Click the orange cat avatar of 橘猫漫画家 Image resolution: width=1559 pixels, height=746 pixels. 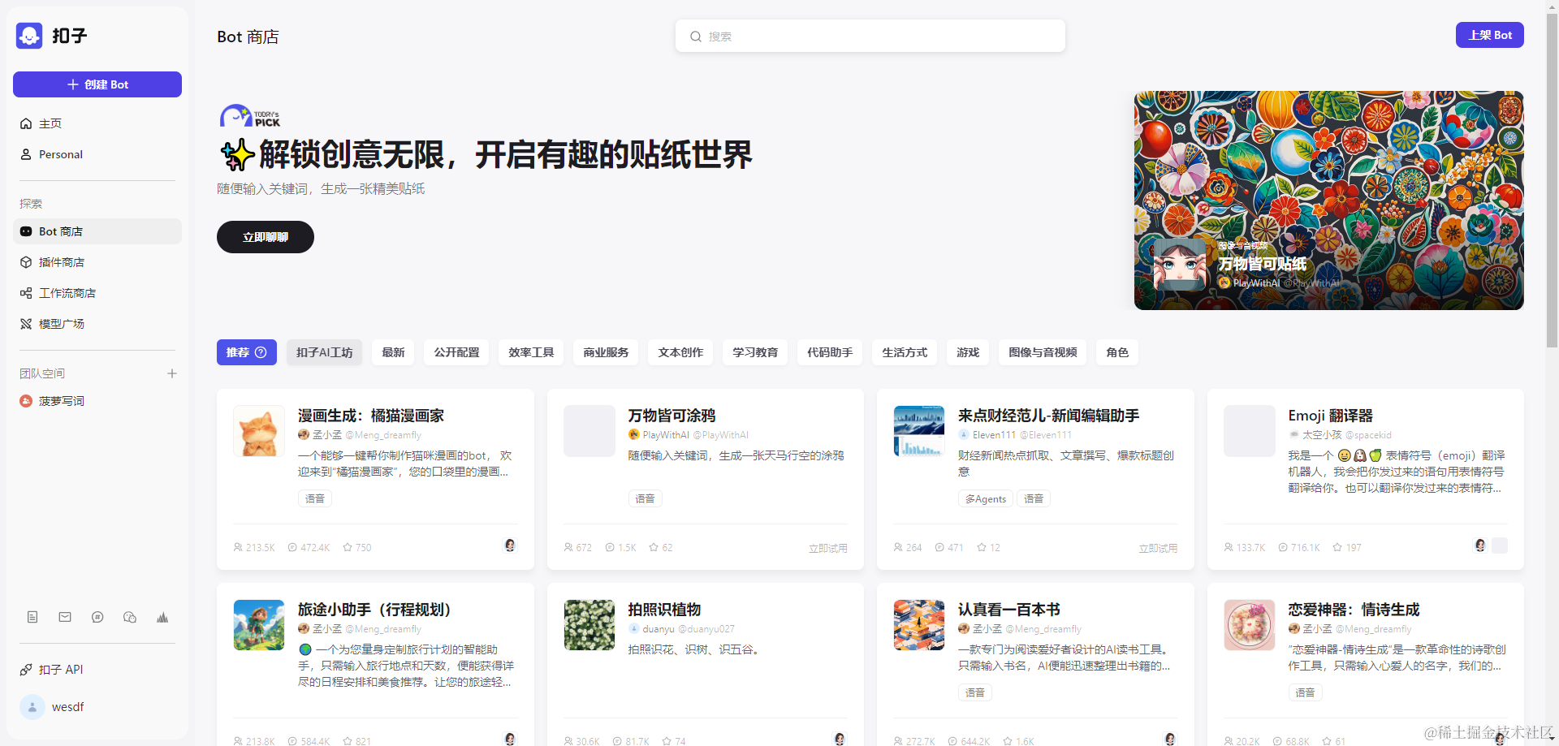tap(259, 431)
